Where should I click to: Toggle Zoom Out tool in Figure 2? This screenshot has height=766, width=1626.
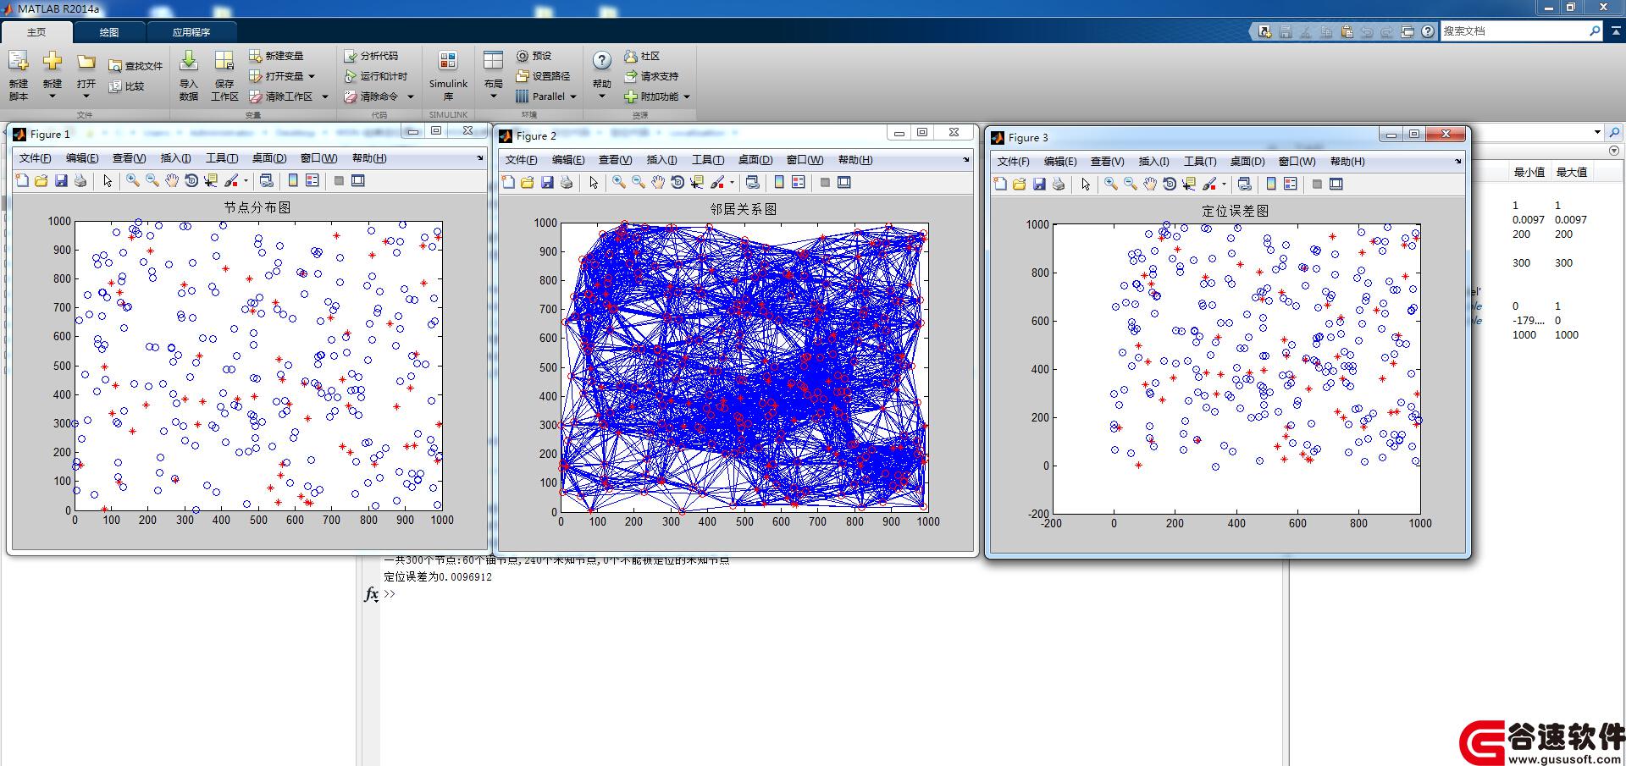(639, 182)
